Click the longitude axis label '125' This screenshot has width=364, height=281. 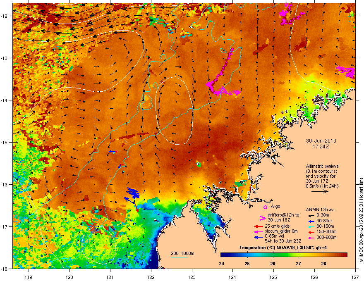[x=273, y=277]
